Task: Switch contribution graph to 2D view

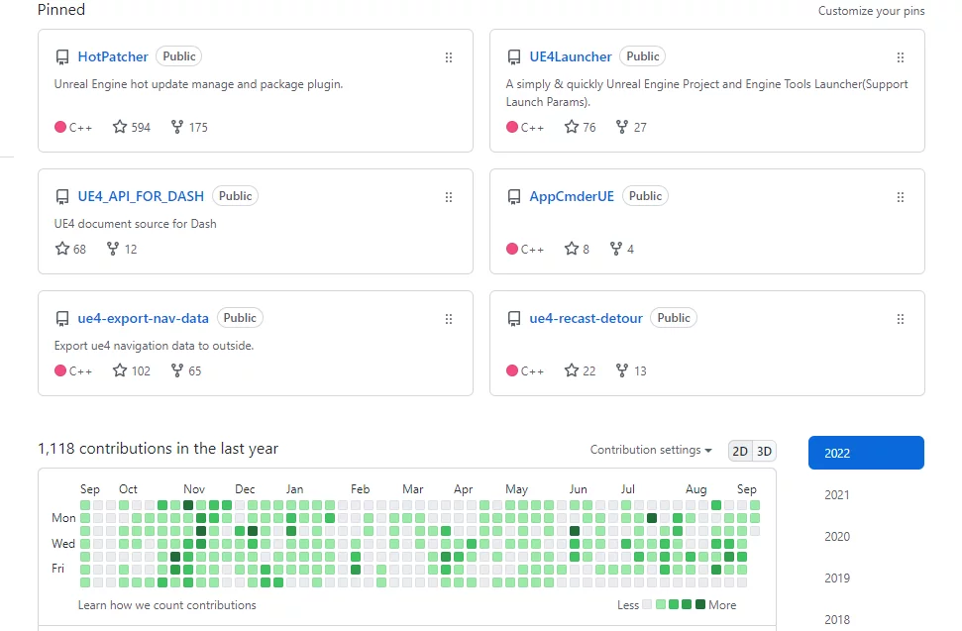Action: [x=740, y=451]
